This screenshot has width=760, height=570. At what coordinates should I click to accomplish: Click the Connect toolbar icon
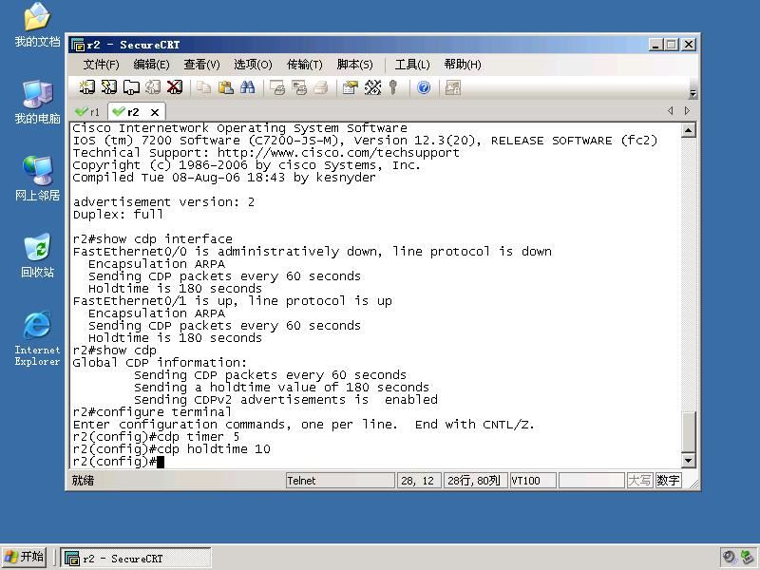click(x=86, y=87)
